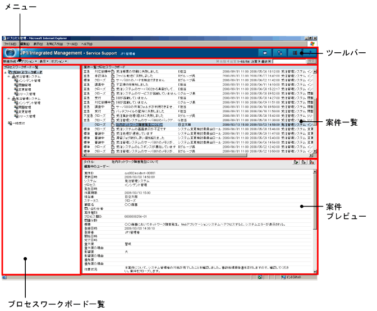Viewport: 377px width, 311px height.
Task: Click the browser icon at the status bar's left end
Action: click(4, 277)
